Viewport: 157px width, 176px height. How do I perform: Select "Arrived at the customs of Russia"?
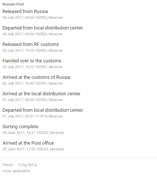tap(36, 77)
